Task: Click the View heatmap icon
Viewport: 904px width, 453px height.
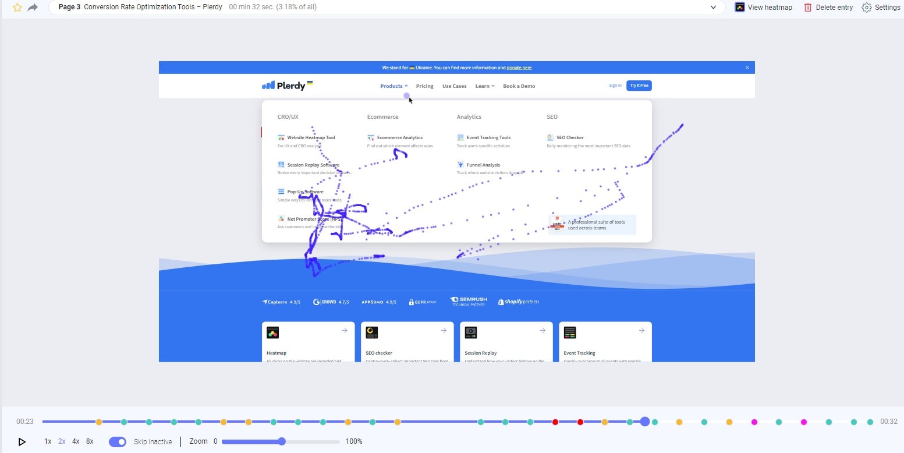Action: 740,8
